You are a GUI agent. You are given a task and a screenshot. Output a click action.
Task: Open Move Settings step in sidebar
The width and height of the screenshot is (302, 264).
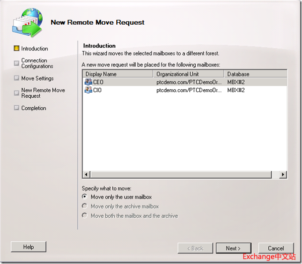click(x=37, y=79)
